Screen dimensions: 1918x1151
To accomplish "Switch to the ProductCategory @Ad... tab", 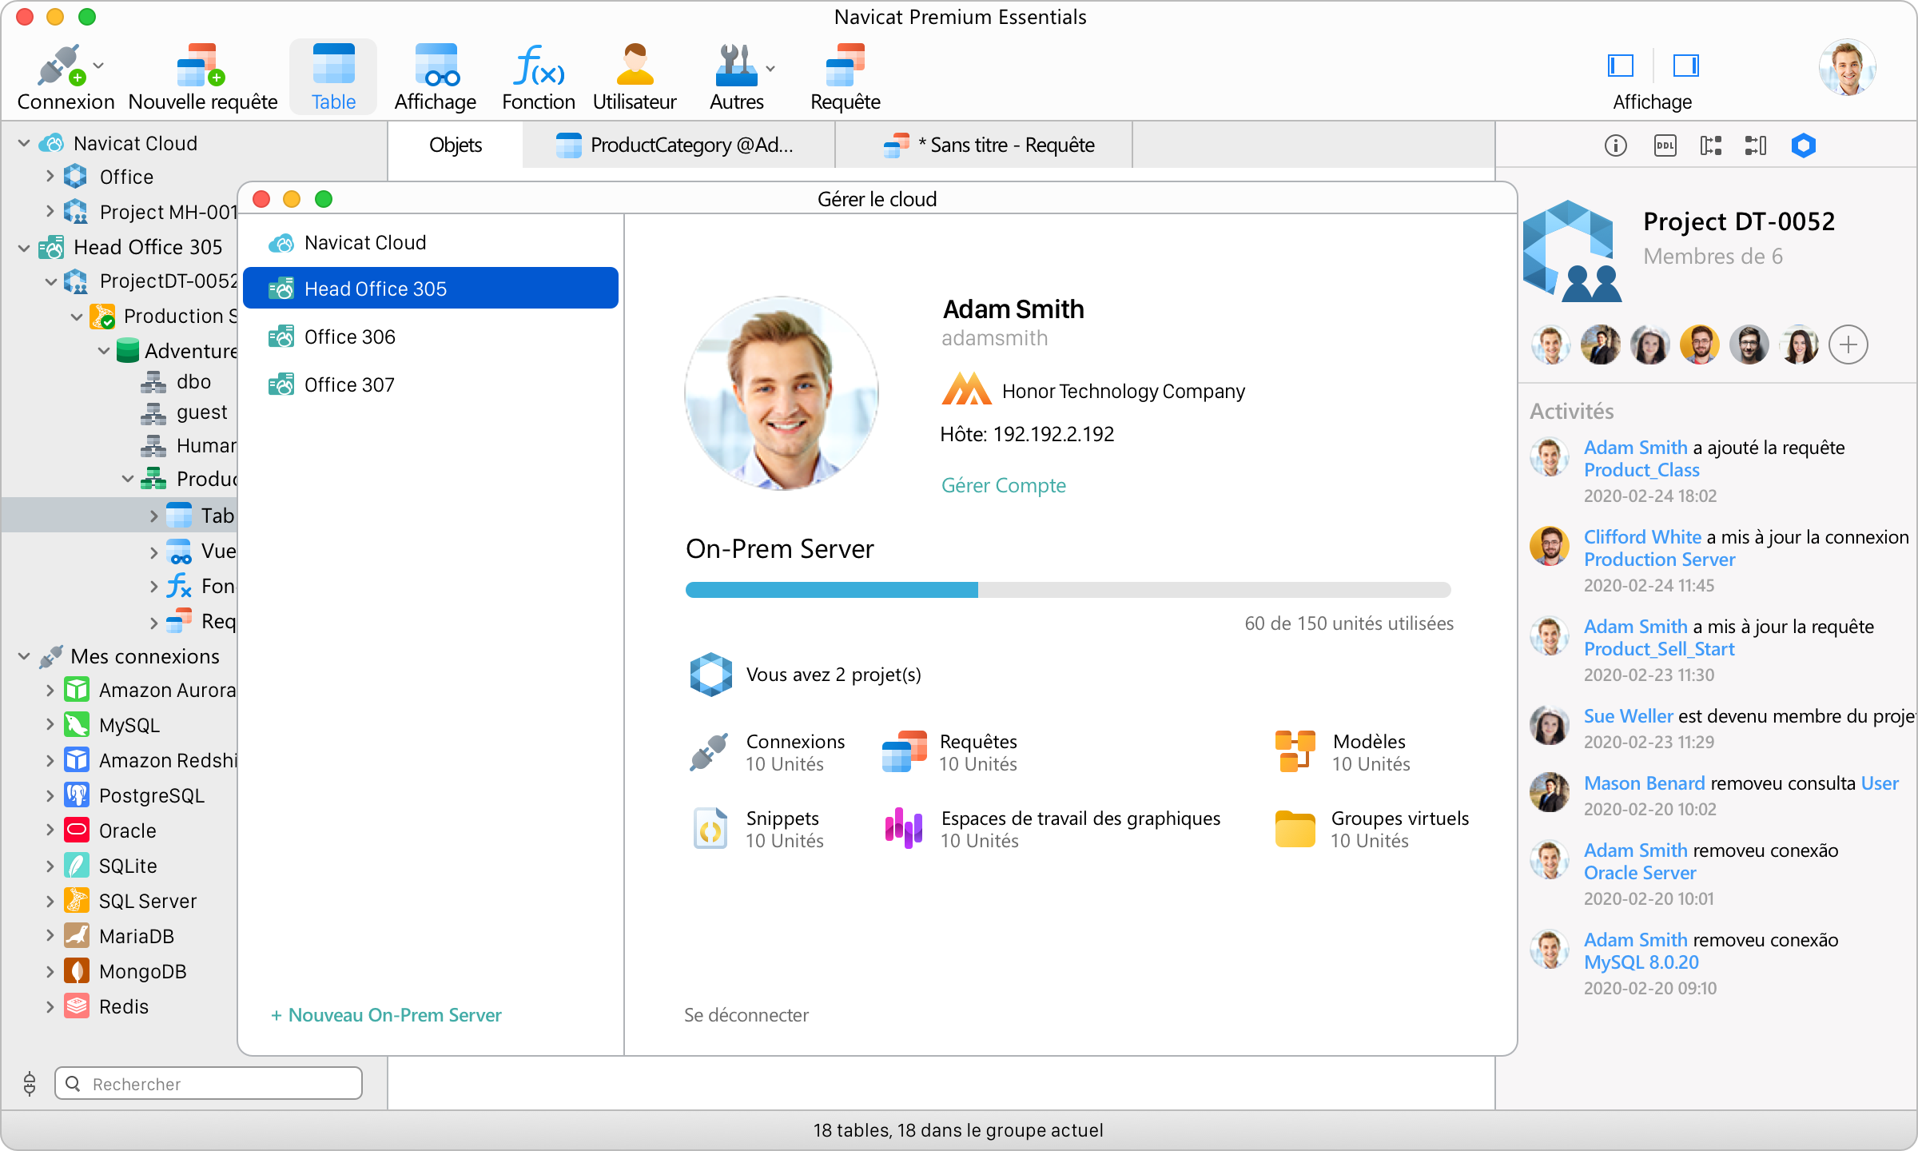I will click(x=678, y=145).
